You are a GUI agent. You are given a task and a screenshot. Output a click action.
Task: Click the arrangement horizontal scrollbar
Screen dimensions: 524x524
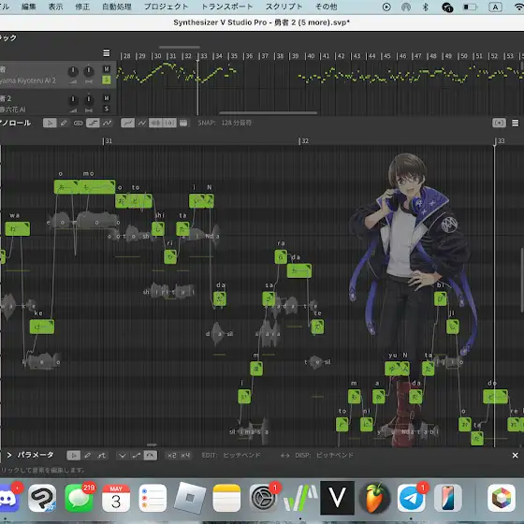tap(268, 113)
